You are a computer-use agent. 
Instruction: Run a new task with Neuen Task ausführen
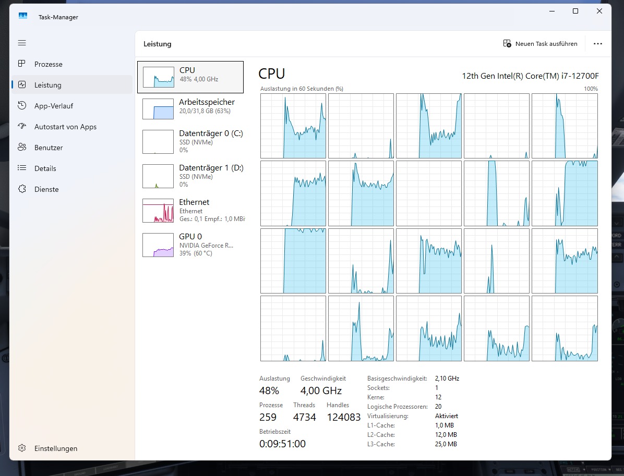tap(541, 44)
